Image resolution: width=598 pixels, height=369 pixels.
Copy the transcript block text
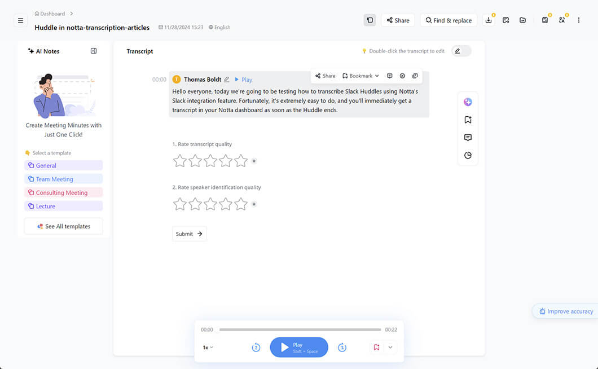[x=415, y=76]
